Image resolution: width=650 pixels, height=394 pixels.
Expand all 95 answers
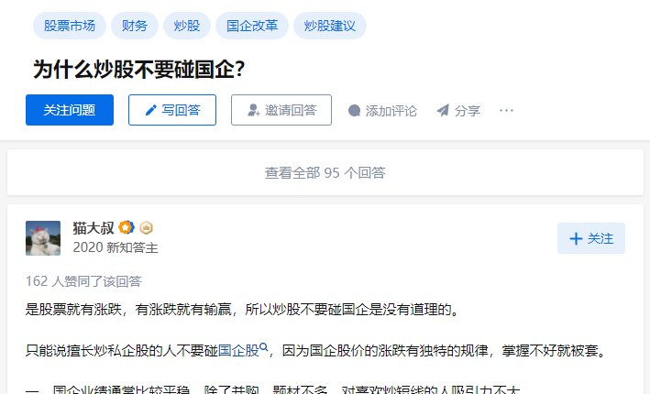tap(325, 172)
